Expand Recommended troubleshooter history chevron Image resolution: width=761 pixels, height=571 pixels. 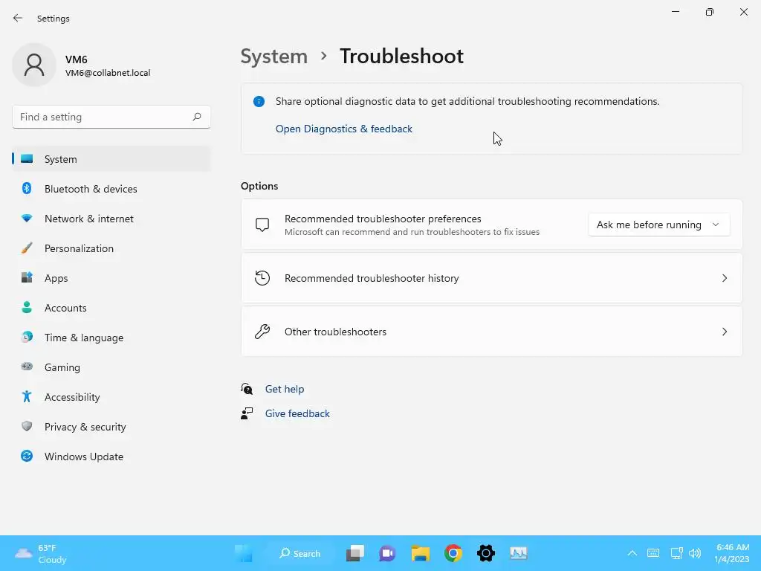pos(724,278)
